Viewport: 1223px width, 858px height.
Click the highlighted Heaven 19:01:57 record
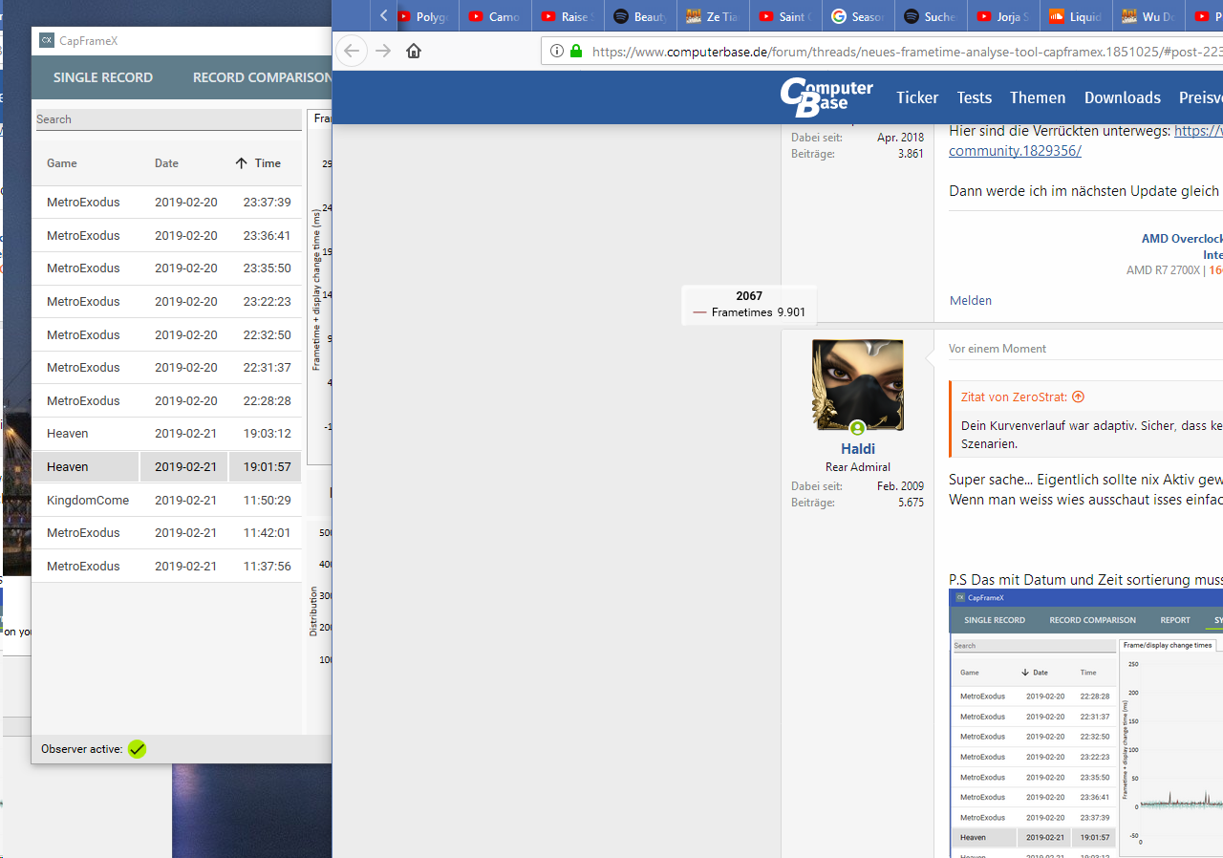[167, 467]
